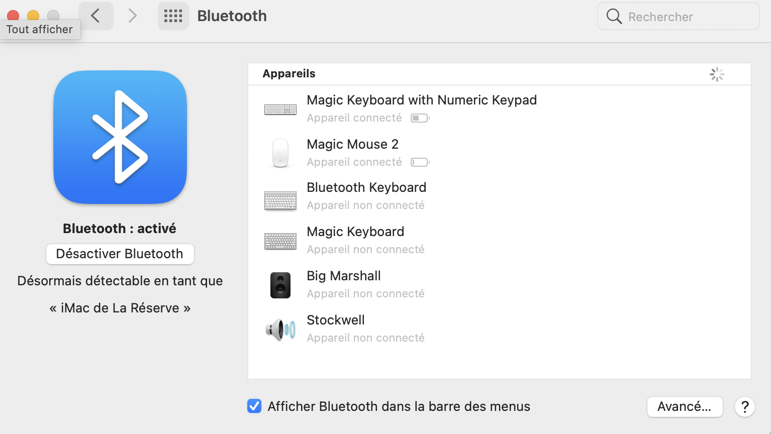771x434 pixels.
Task: Click Appareil connecté under Magic Mouse 2
Action: (x=354, y=162)
